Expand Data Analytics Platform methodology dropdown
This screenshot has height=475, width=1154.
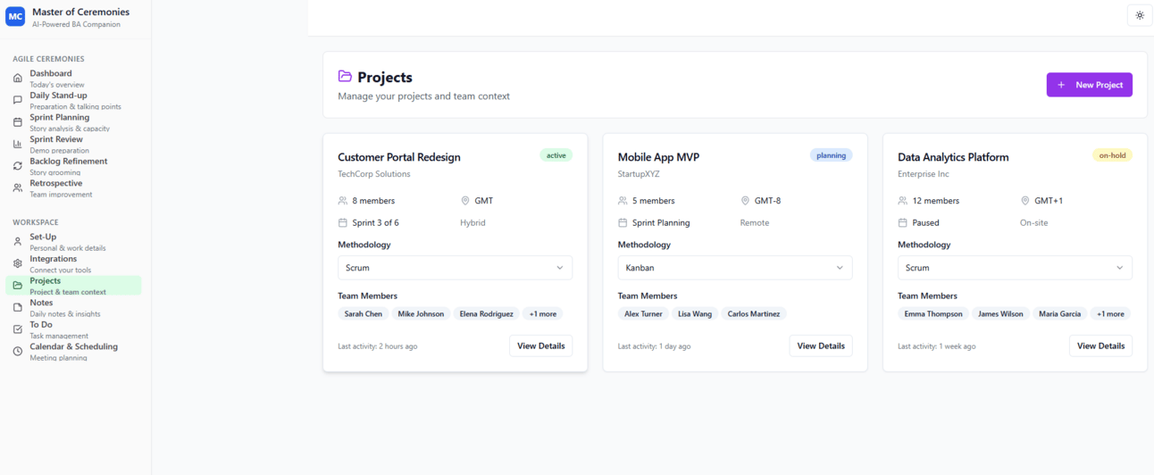1015,268
